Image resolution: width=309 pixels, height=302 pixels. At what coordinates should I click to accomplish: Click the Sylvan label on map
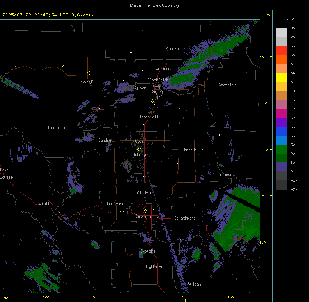click(x=140, y=88)
